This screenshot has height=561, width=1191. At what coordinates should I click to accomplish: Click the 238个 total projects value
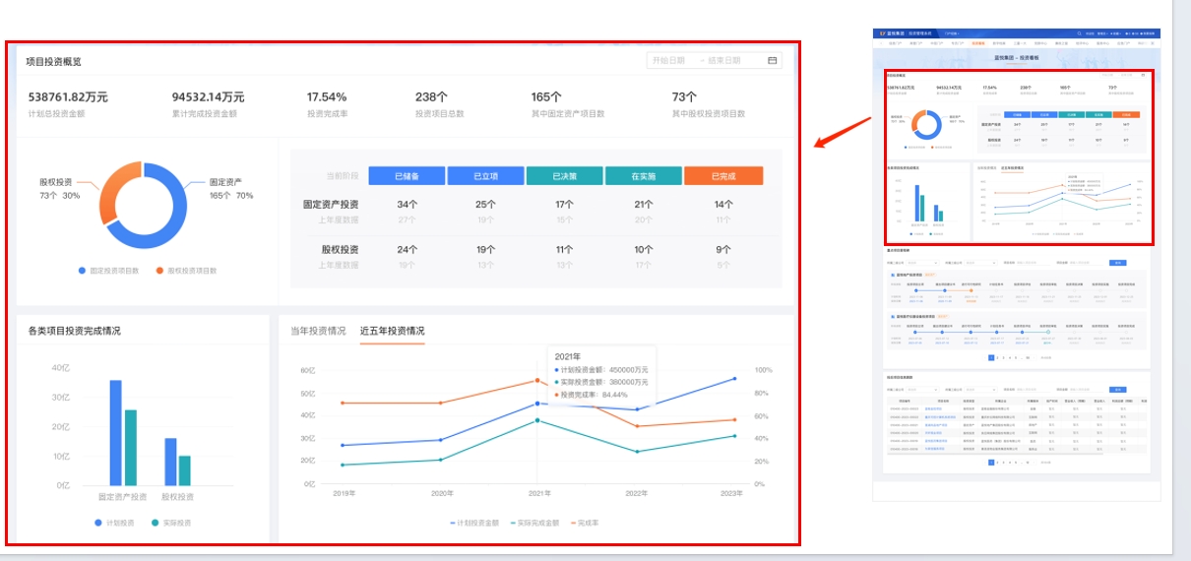(431, 96)
